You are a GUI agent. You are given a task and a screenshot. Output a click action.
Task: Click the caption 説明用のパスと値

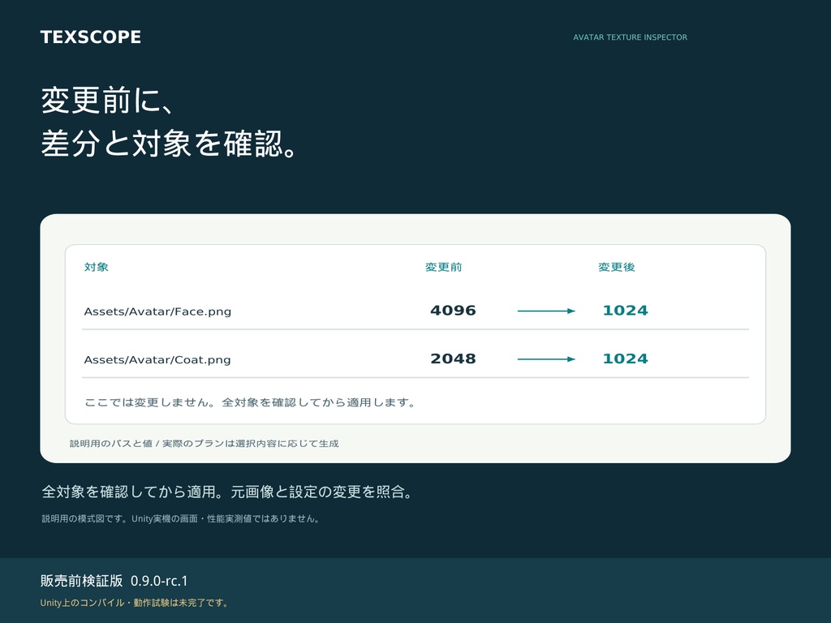click(x=111, y=444)
